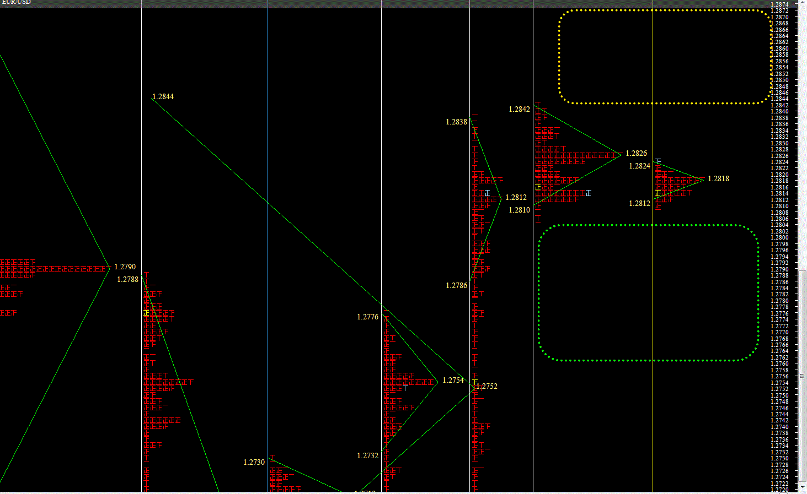Select the yellow 1.2786 profile label
The width and height of the screenshot is (807, 494).
pos(457,285)
